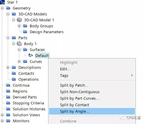Screen dimensions: 145x124
Task: Expand the Curves node
Action: (19, 61)
